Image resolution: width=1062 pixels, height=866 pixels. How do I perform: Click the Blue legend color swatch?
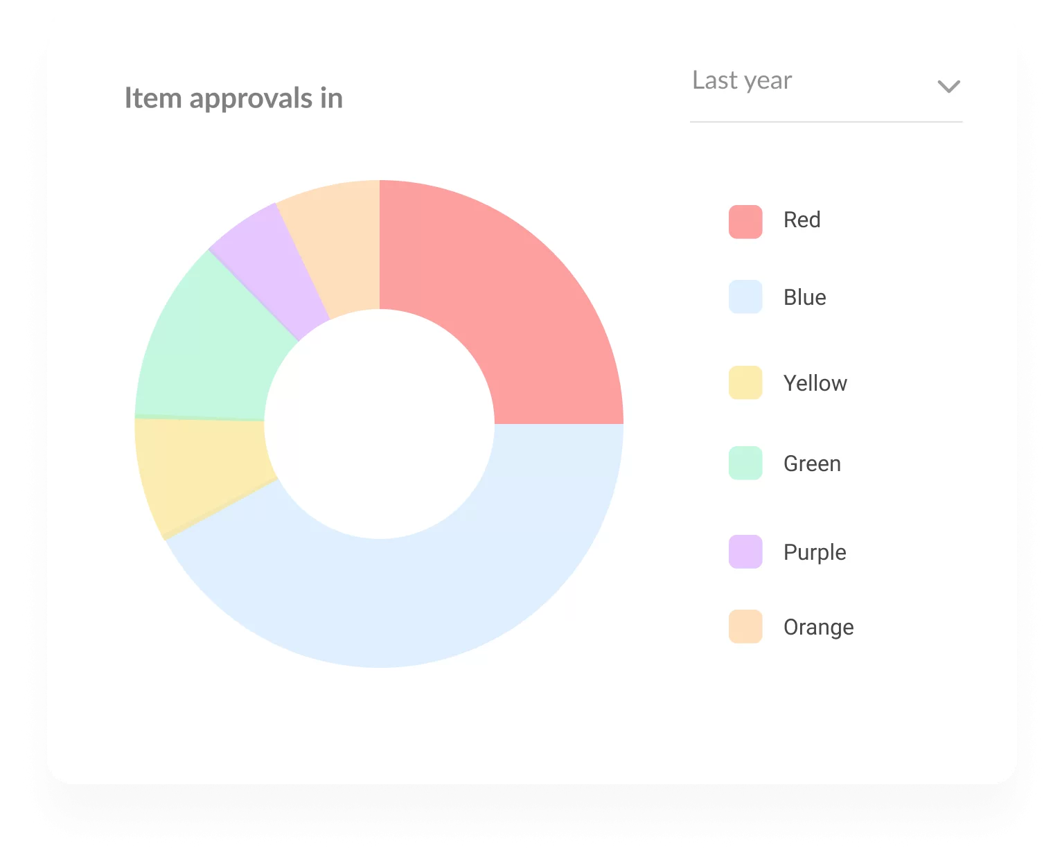[745, 297]
